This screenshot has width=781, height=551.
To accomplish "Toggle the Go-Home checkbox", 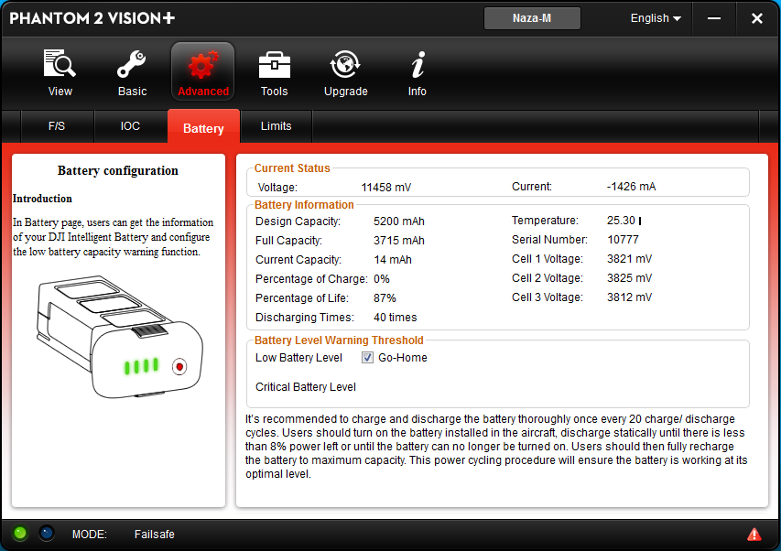I will click(367, 357).
